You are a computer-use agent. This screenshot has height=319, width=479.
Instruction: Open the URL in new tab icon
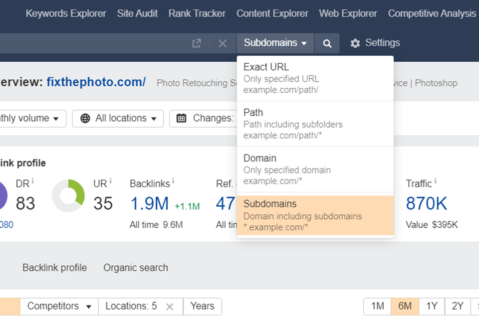coord(197,43)
